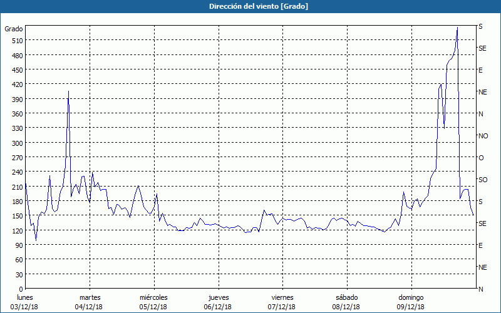Click the 330 degree axis label

[17, 128]
